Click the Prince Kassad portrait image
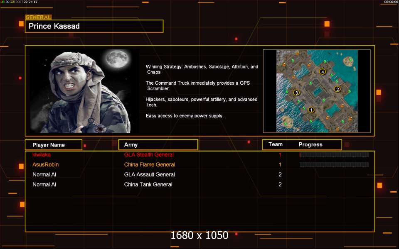The image size is (399, 249). pyautogui.click(x=84, y=91)
